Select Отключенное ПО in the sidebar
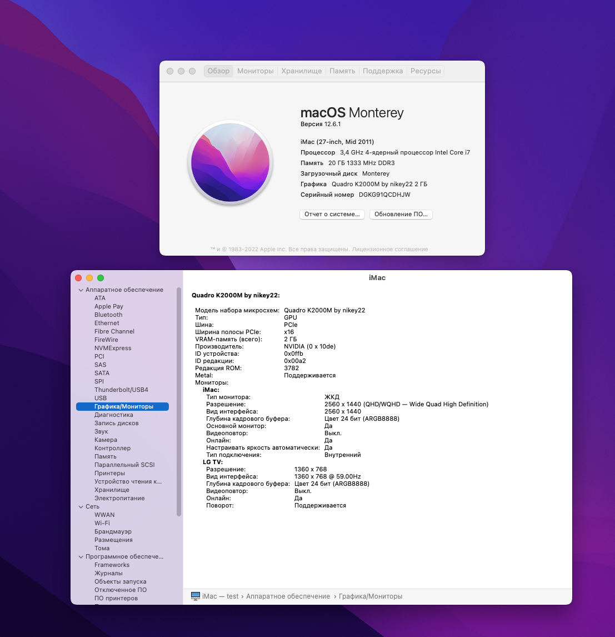The width and height of the screenshot is (615, 637). pos(121,590)
